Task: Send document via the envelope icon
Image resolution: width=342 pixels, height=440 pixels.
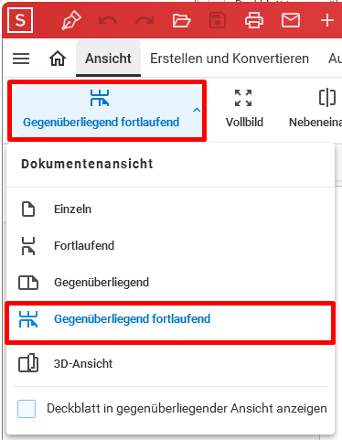Action: [x=291, y=20]
